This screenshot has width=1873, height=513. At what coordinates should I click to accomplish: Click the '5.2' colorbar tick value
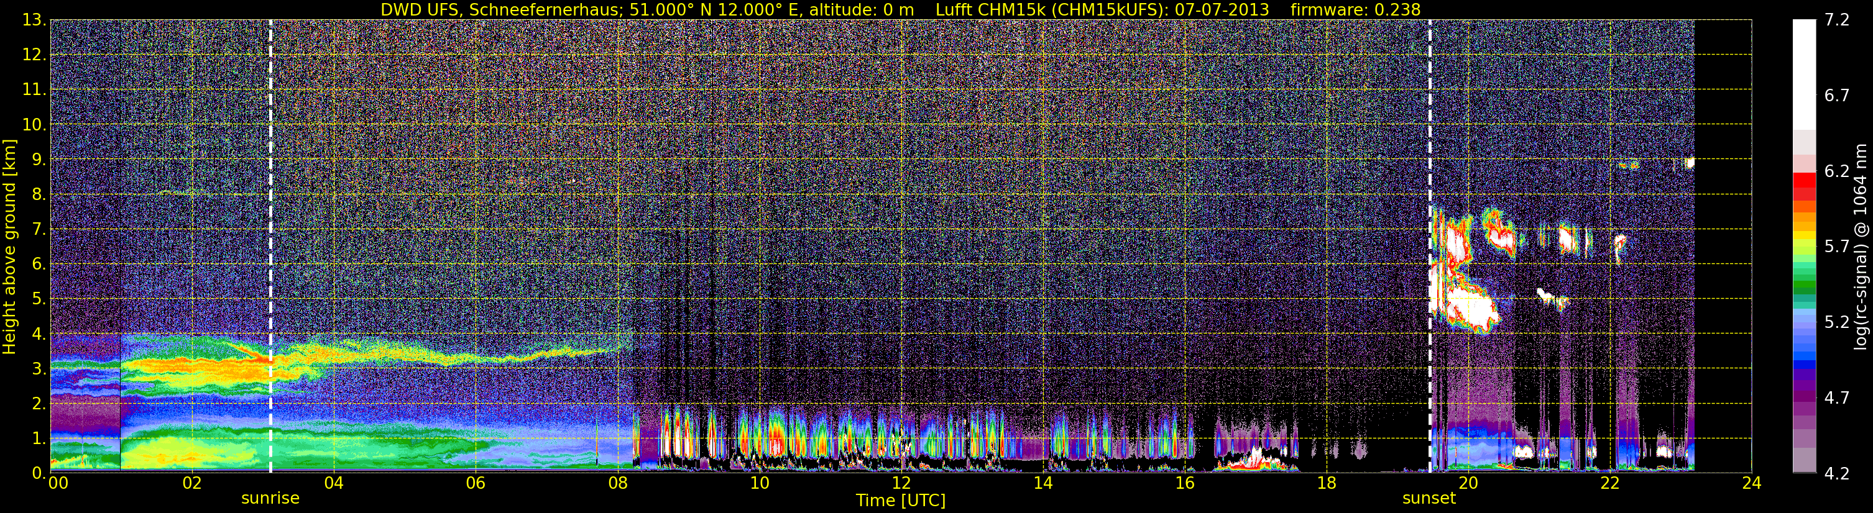1837,322
